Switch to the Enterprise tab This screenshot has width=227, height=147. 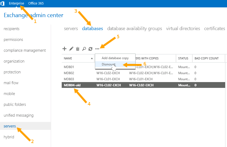click(x=17, y=3)
